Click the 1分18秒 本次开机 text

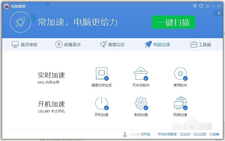[51, 111]
